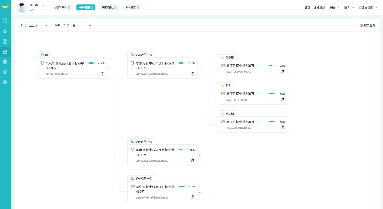Image resolution: width=383 pixels, height=209 pixels.
Task: Open the 视角：全公司 dropdown
Action: (34, 25)
